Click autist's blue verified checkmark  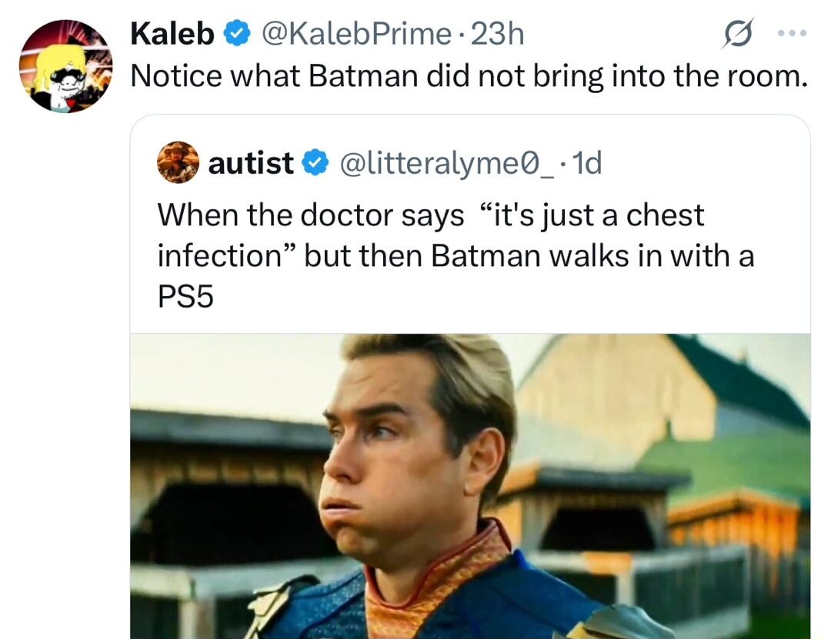(315, 162)
